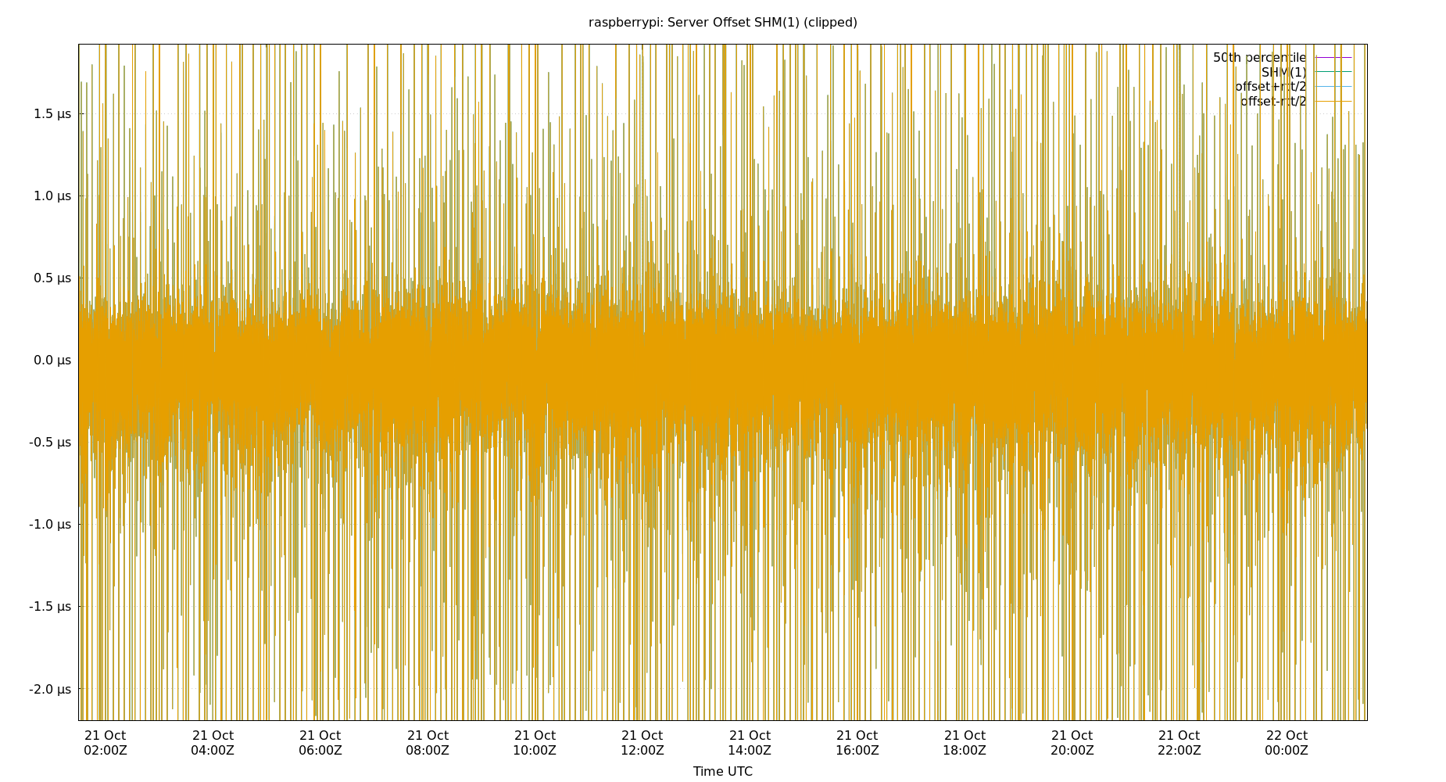The height and width of the screenshot is (782, 1446).
Task: Click the 'offset-rtt/2' legend entry
Action: (x=1272, y=102)
